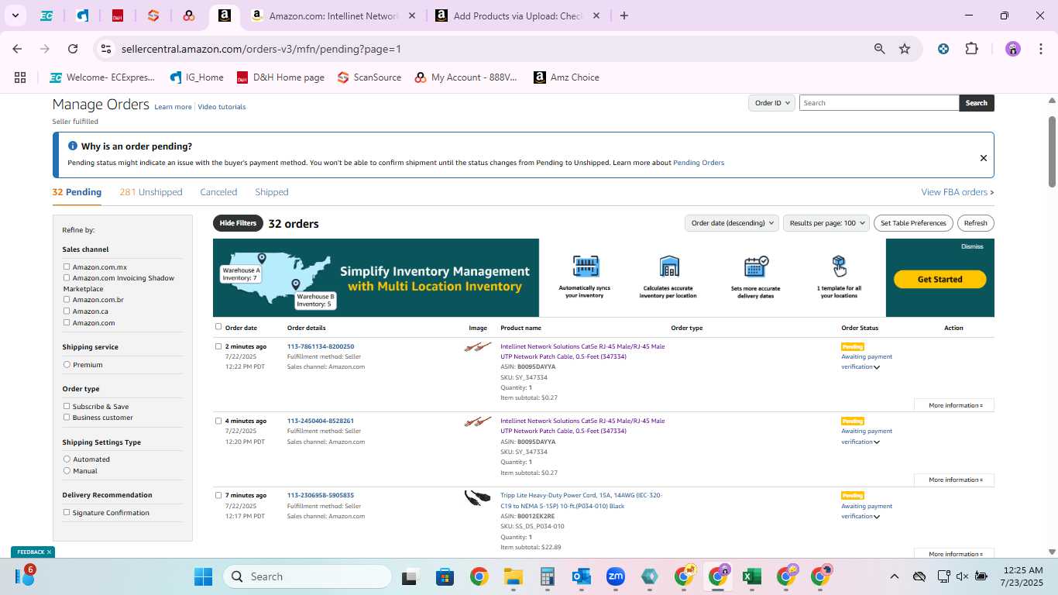
Task: Open the Chrome profile avatar
Action: [x=1013, y=49]
